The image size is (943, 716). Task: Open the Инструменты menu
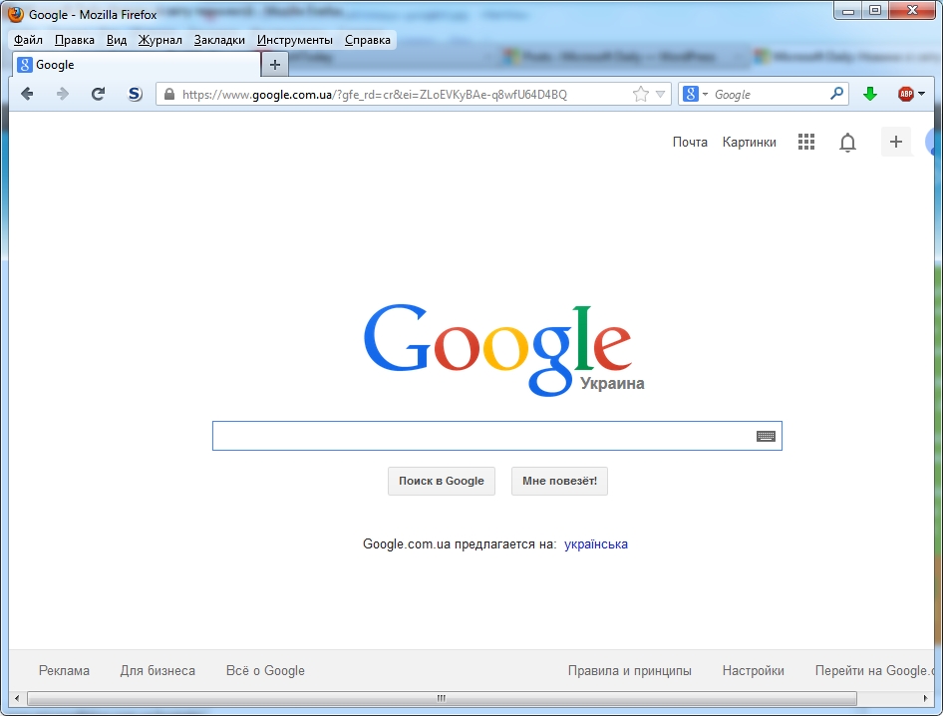[294, 40]
